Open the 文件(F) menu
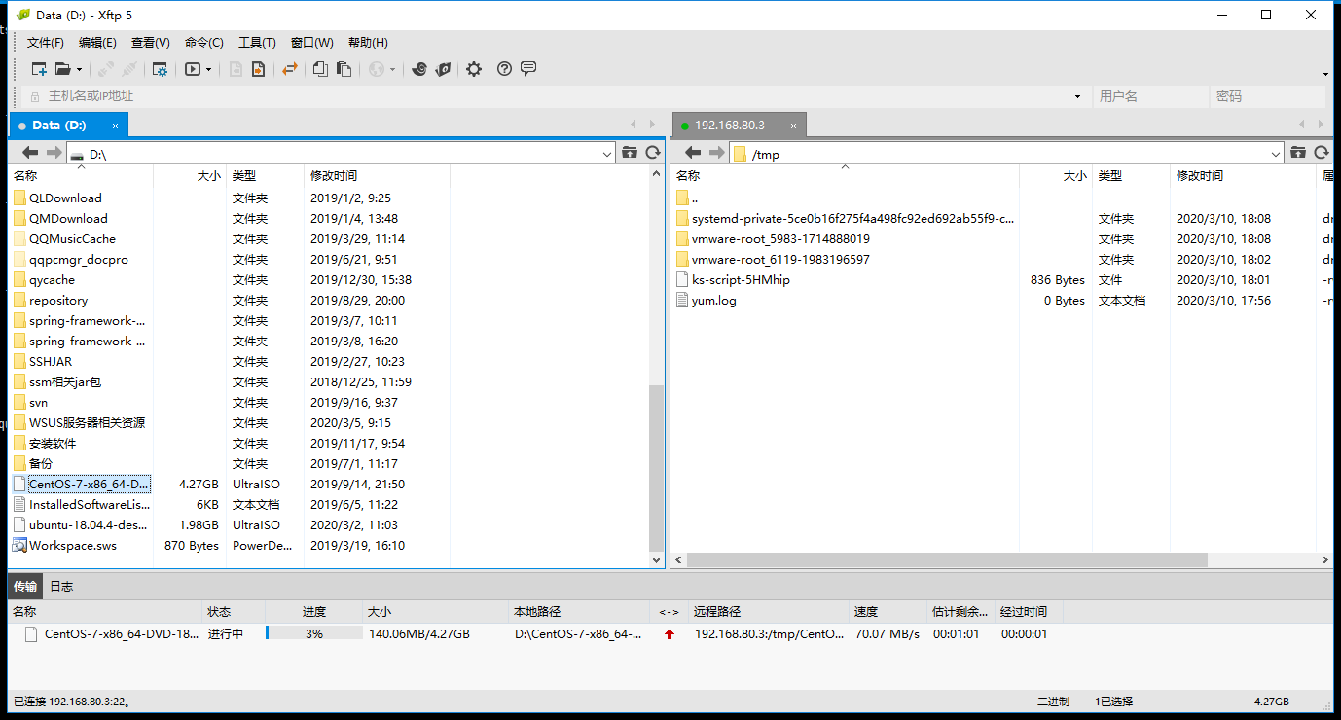The image size is (1341, 720). click(x=46, y=43)
